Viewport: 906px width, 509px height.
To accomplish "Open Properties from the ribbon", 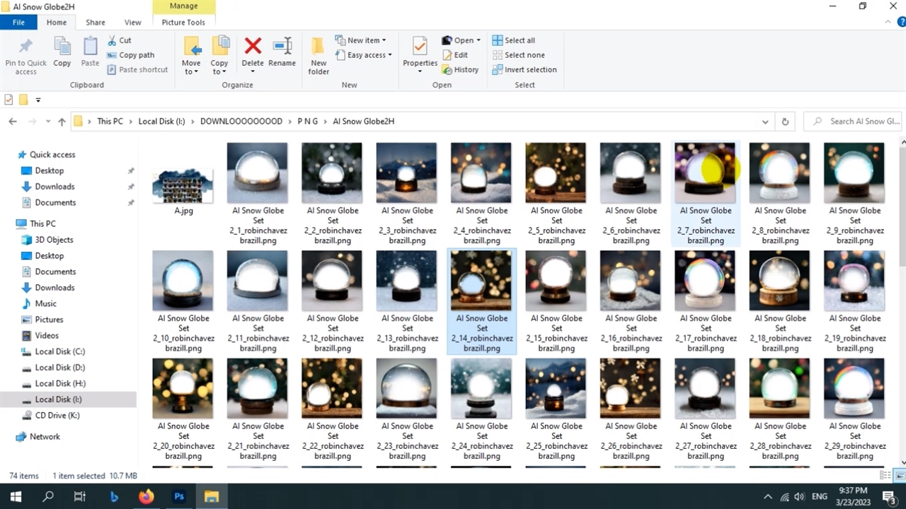I will [x=420, y=54].
